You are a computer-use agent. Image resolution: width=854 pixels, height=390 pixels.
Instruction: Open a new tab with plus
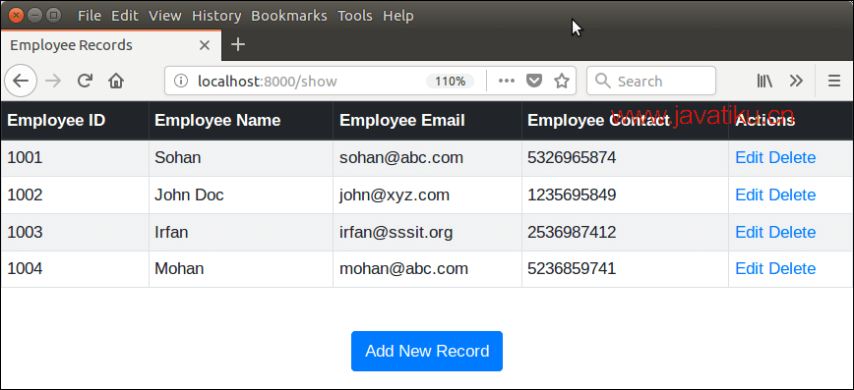pos(238,44)
